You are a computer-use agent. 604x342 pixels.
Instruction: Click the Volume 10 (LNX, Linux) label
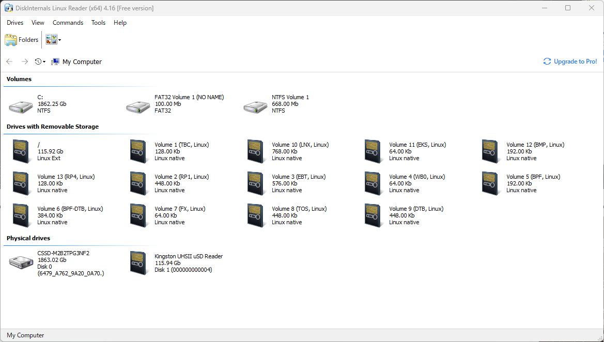point(301,145)
